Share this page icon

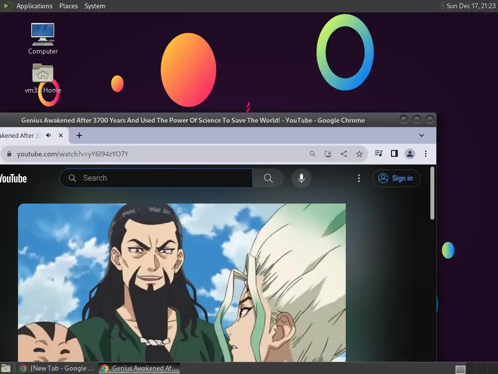[344, 154]
